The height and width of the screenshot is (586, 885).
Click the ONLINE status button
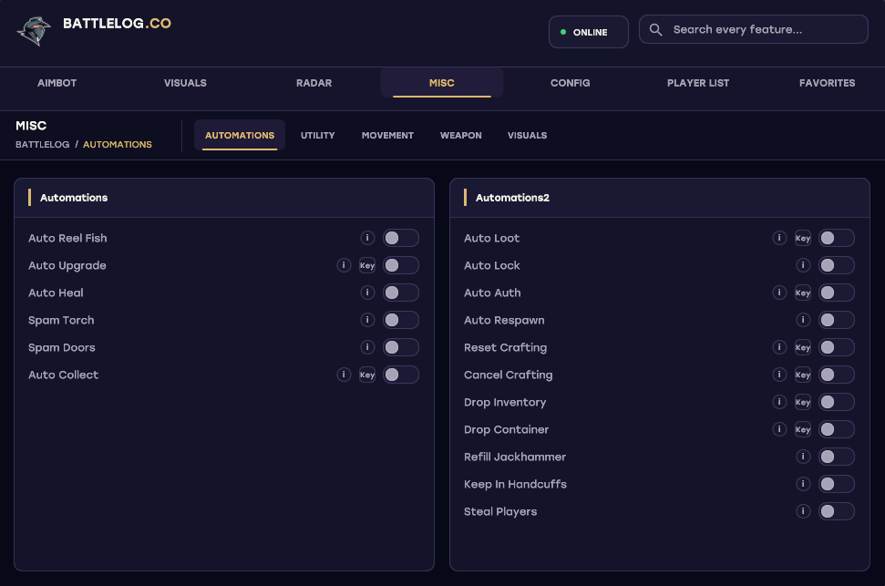coord(589,32)
